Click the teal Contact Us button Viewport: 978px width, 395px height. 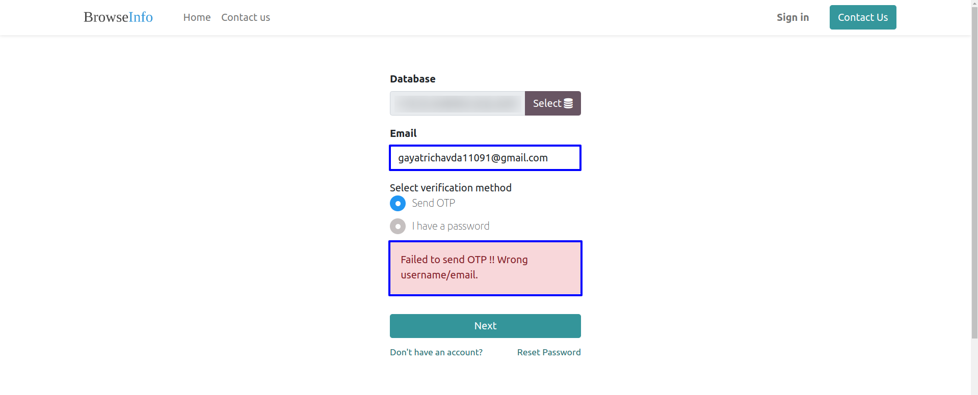coord(863,17)
